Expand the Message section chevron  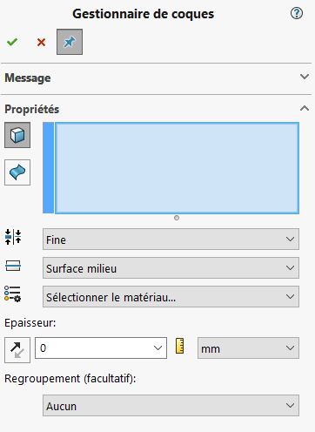point(305,77)
